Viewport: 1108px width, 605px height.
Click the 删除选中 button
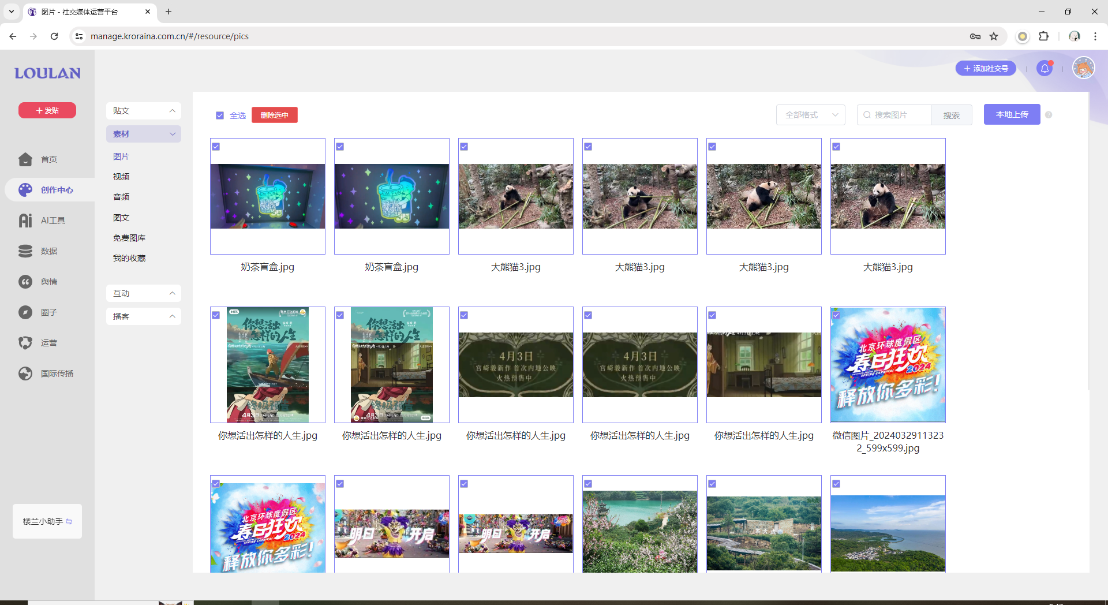click(x=275, y=115)
